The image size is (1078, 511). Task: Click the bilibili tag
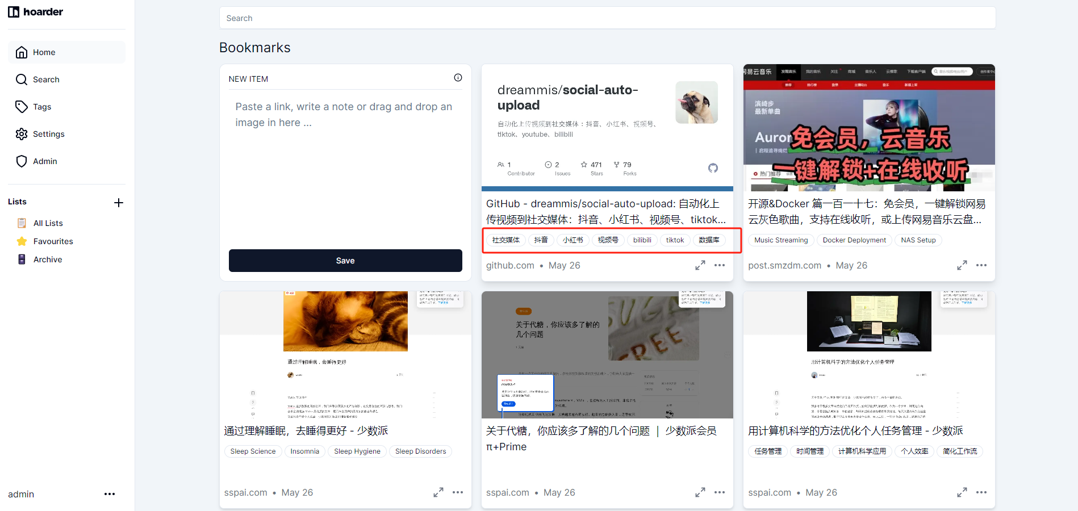(x=642, y=240)
